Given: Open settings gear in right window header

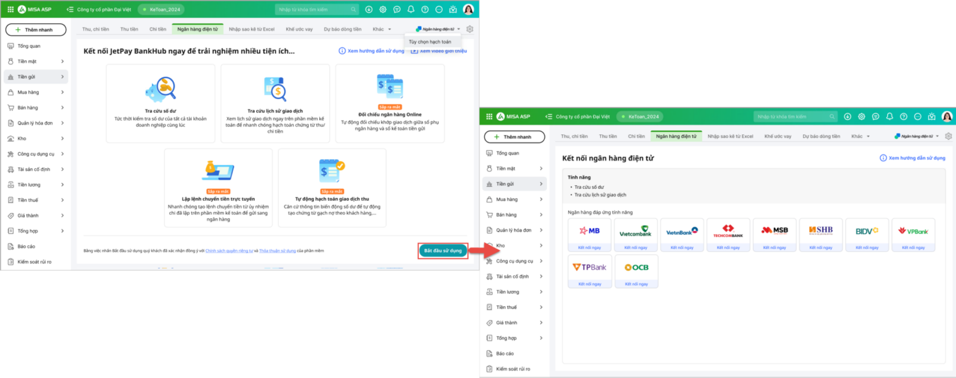Looking at the screenshot, I should tap(862, 116).
